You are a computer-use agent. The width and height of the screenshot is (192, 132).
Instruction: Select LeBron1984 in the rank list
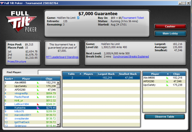point(30,104)
